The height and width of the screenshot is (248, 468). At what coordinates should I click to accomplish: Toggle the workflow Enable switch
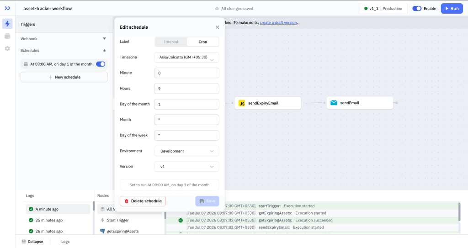tap(417, 9)
